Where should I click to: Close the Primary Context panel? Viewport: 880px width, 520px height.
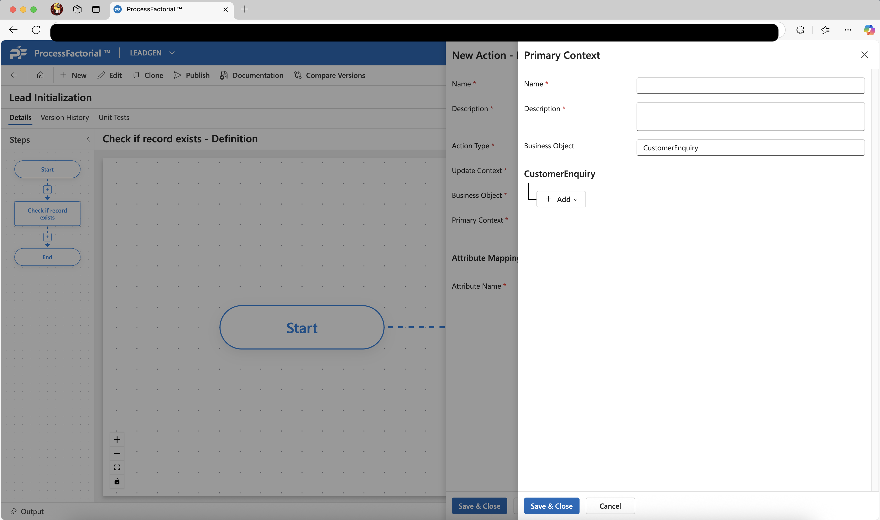point(864,55)
